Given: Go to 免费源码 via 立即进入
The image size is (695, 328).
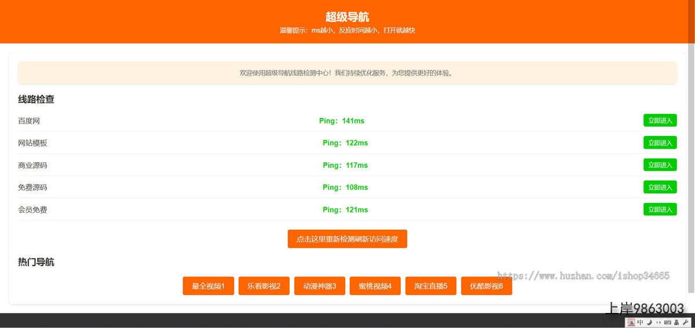Looking at the screenshot, I should (660, 187).
